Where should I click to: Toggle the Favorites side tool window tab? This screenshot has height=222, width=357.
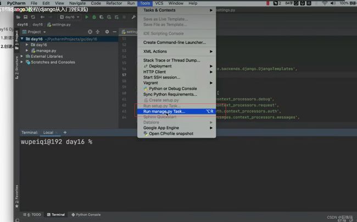16,196
